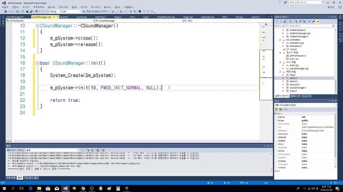Click the 'return true;' line
The image size is (343, 192).
point(65,100)
